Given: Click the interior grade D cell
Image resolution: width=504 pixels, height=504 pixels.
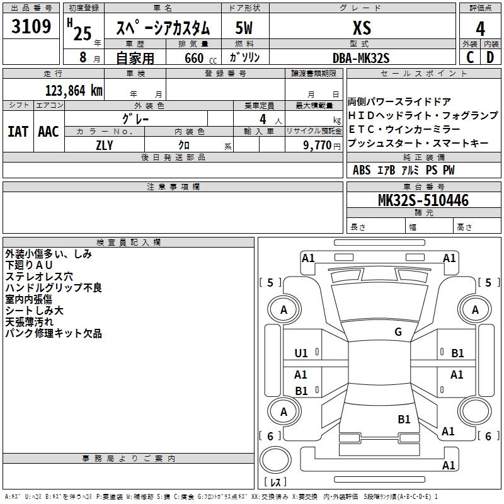Looking at the screenshot, I should point(491,57).
